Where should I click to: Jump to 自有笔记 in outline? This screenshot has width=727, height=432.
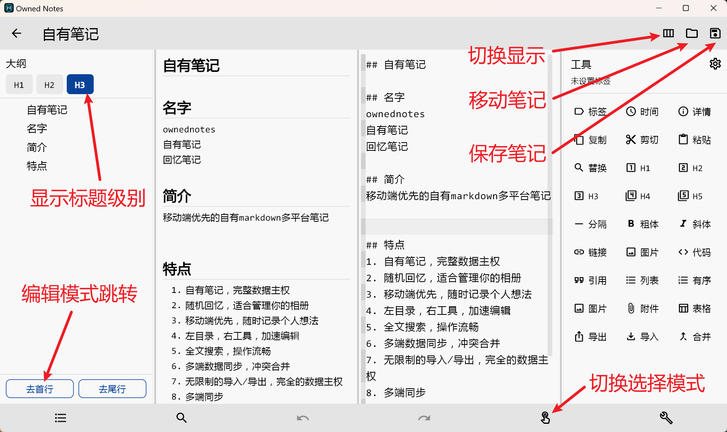[47, 110]
